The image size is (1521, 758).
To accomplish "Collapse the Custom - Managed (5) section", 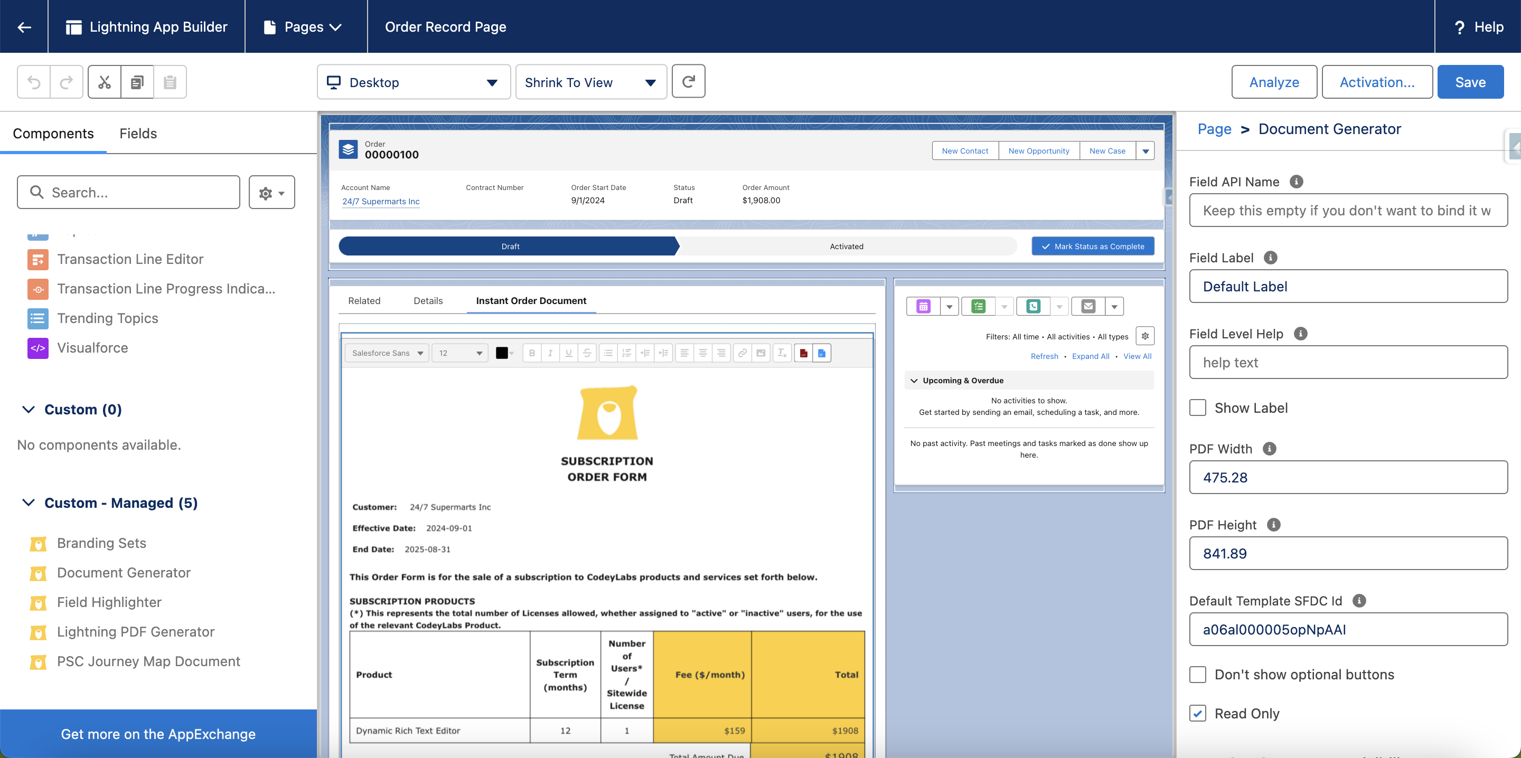I will pyautogui.click(x=29, y=503).
